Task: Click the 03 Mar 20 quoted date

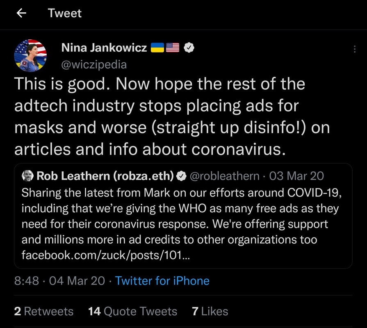Action: click(x=296, y=176)
